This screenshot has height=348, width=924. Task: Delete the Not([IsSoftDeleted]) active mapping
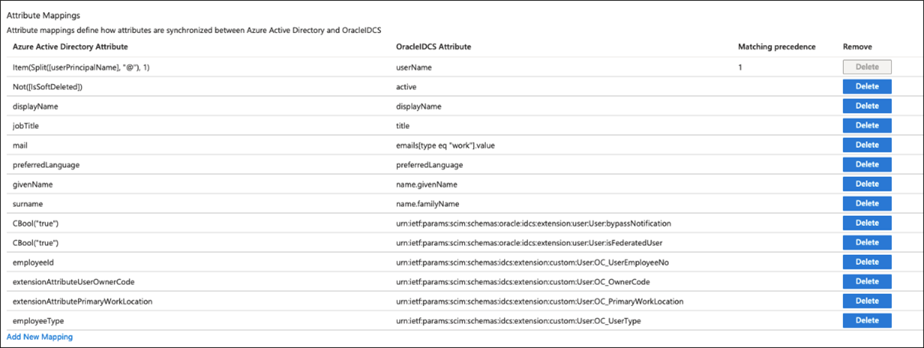(867, 87)
